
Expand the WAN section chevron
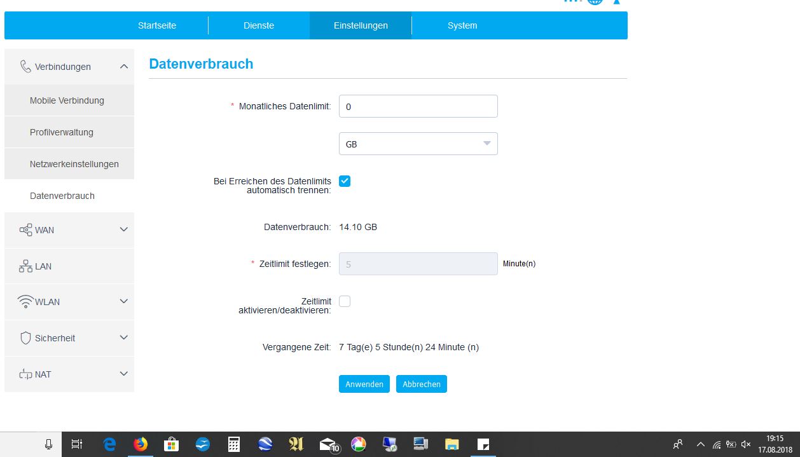pyautogui.click(x=124, y=229)
